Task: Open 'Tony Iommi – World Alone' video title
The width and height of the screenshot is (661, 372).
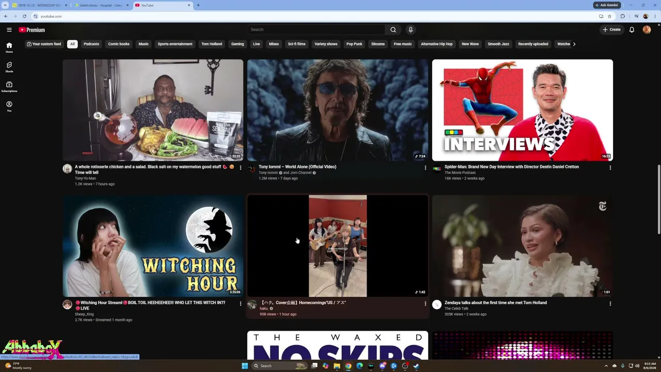Action: tap(297, 167)
